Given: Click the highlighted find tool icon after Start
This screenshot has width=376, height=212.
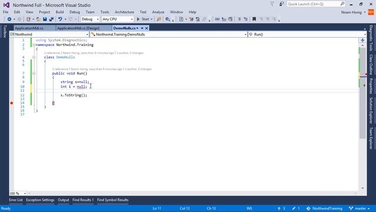Looking at the screenshot, I should 159,19.
